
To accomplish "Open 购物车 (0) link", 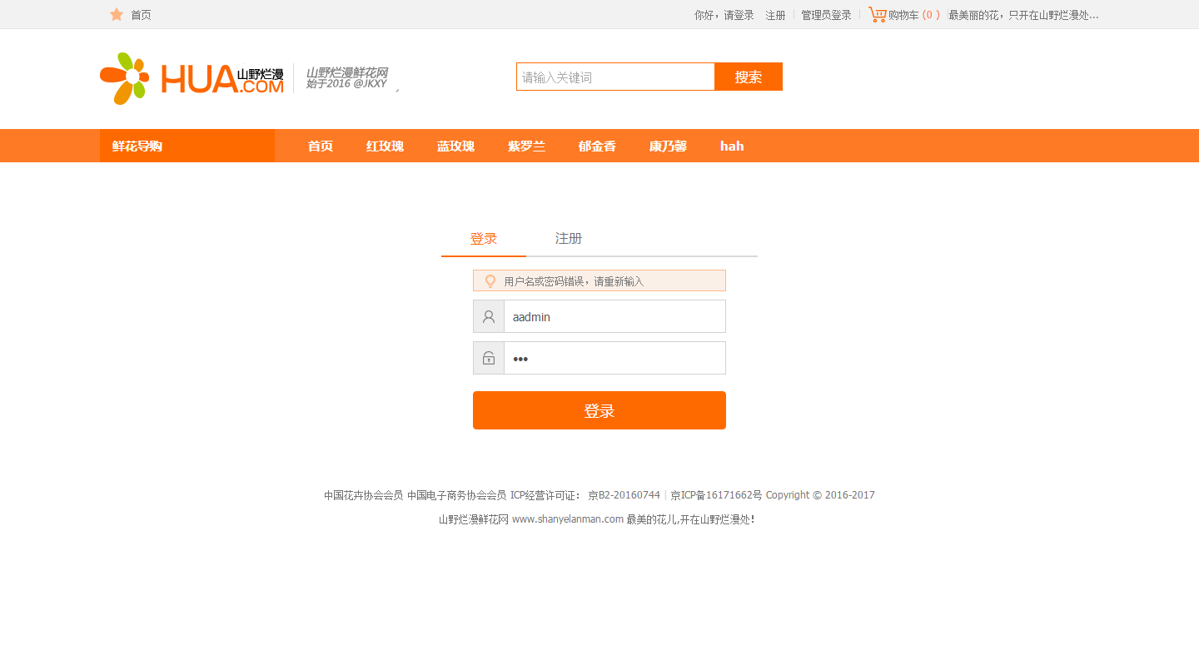I will pyautogui.click(x=914, y=15).
